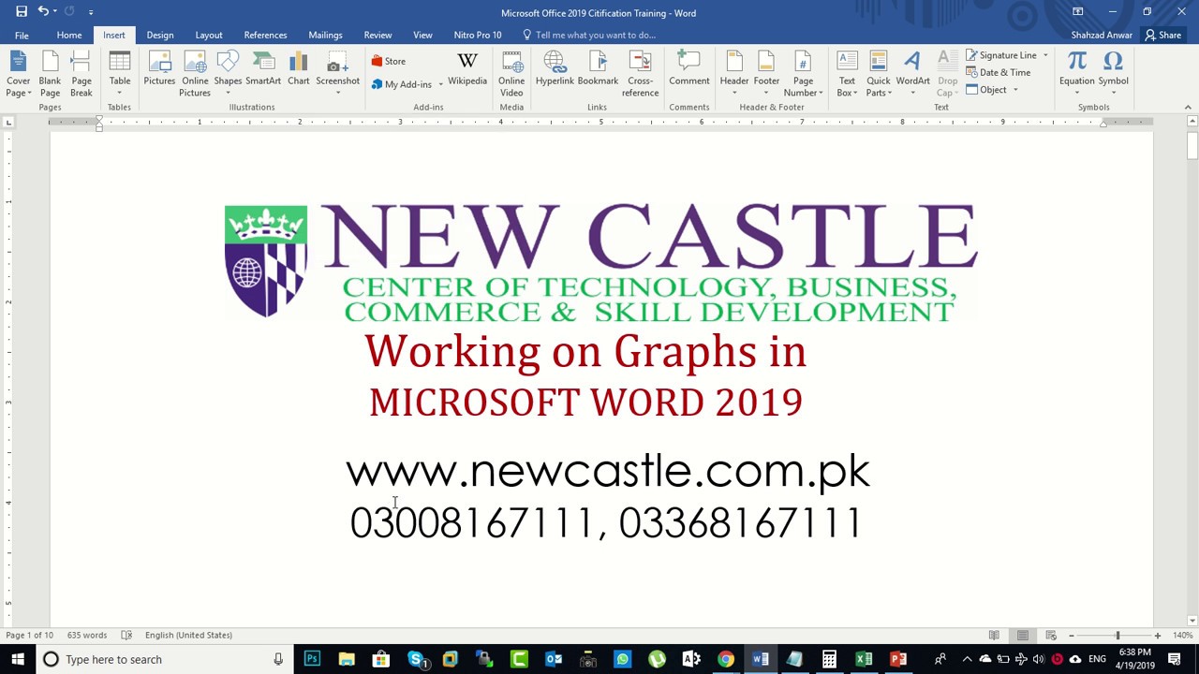1199x674 pixels.
Task: Click the Share button
Action: [x=1163, y=36]
